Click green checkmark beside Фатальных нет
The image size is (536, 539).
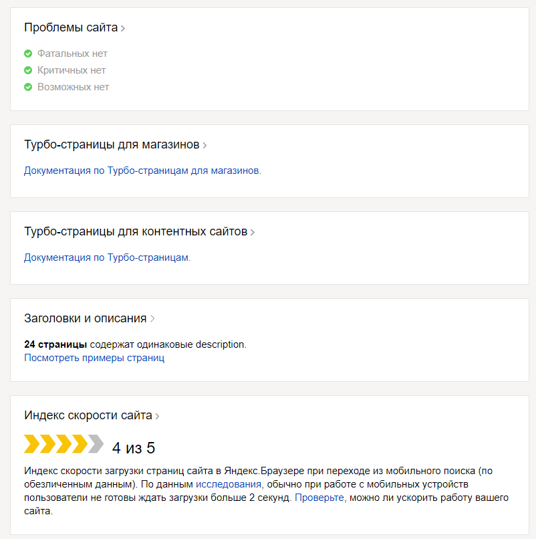[28, 53]
